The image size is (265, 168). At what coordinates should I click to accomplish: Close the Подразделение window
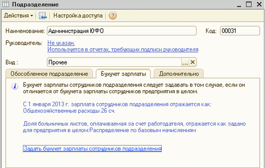(259, 4)
